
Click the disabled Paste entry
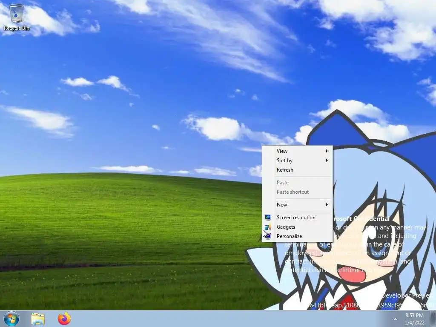pyautogui.click(x=297, y=182)
